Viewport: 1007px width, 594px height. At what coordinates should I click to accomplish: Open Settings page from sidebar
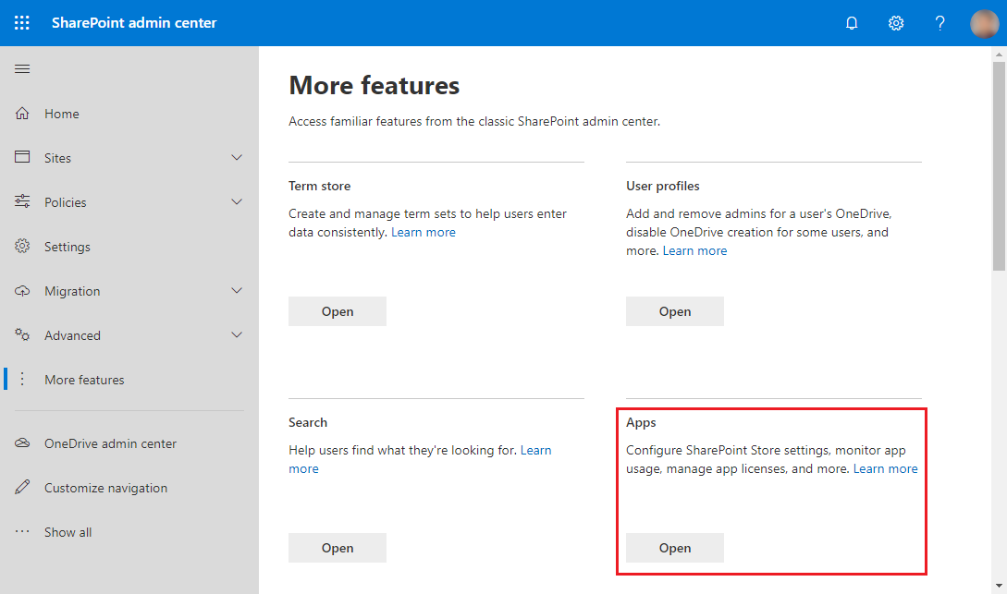[x=68, y=247]
